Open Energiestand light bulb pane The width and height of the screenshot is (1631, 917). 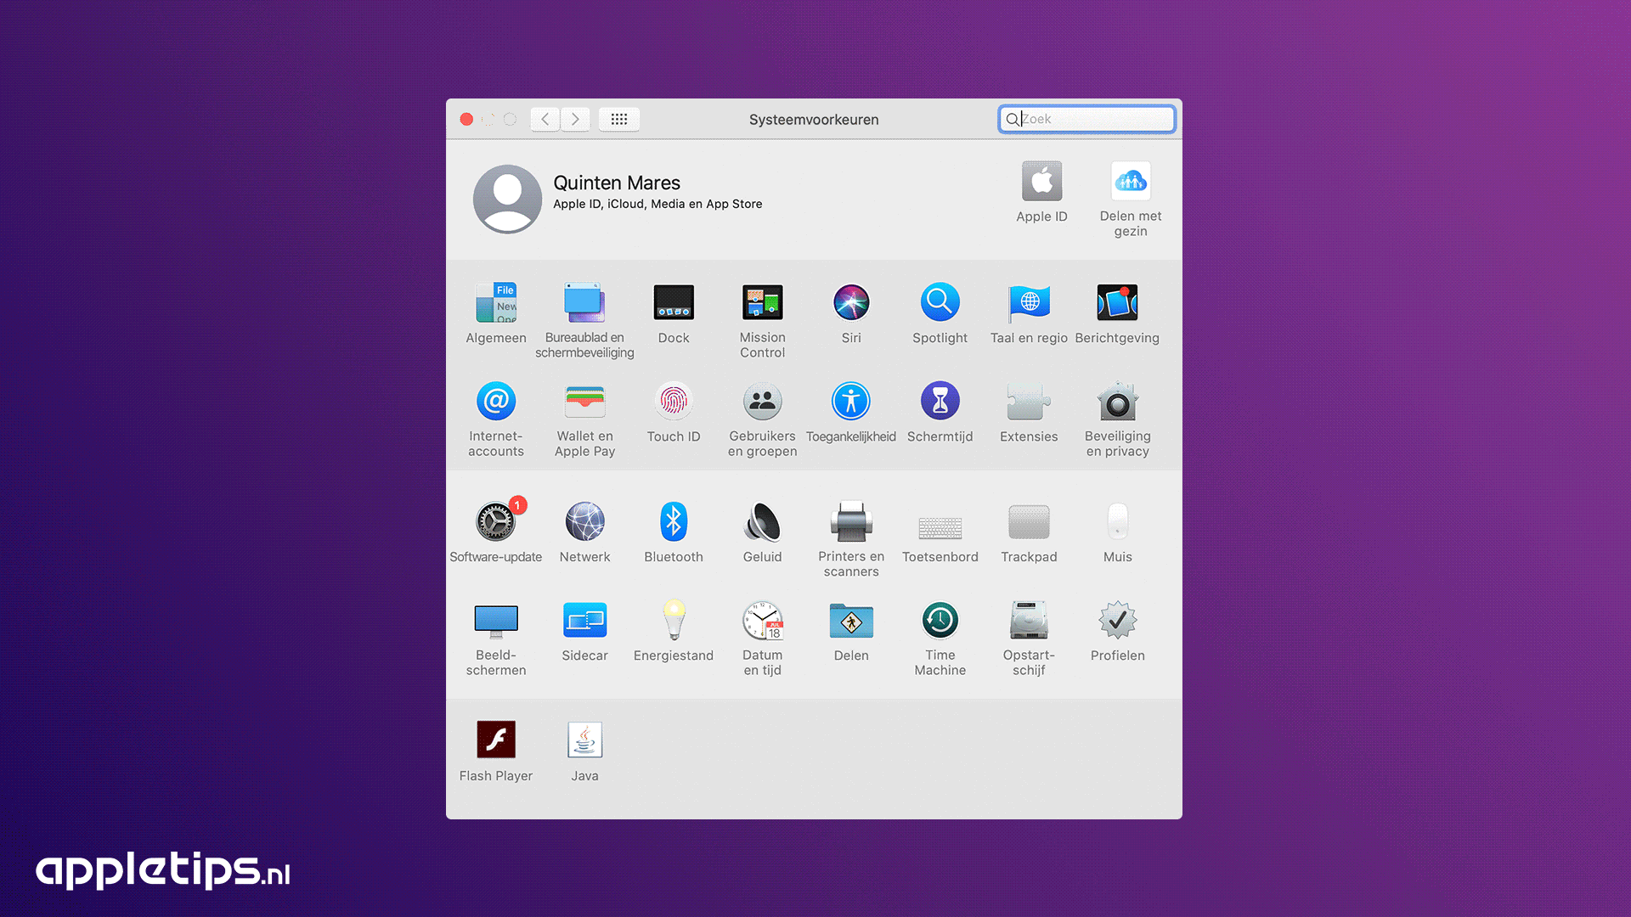[x=673, y=622]
